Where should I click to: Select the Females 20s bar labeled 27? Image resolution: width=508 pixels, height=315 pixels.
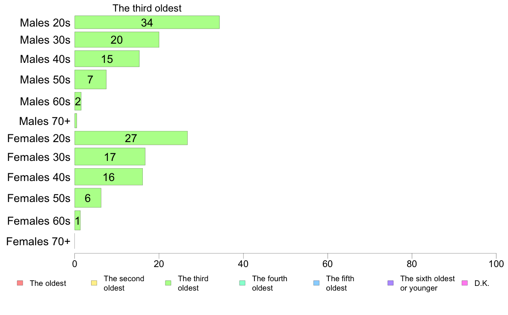click(131, 138)
